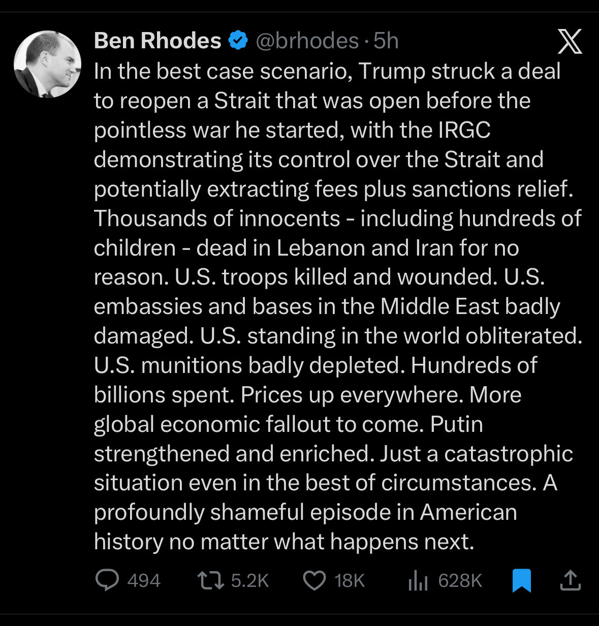Click the last line "history no matter what happens next."
This screenshot has width=599, height=626.
[x=284, y=542]
